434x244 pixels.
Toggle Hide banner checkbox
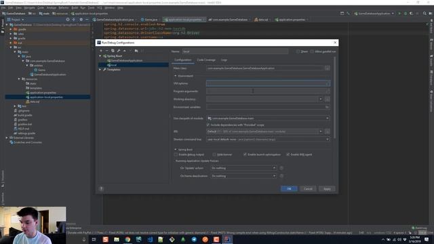point(214,155)
